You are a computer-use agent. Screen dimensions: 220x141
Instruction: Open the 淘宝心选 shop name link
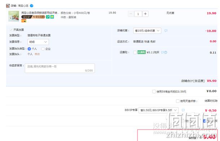23,6
